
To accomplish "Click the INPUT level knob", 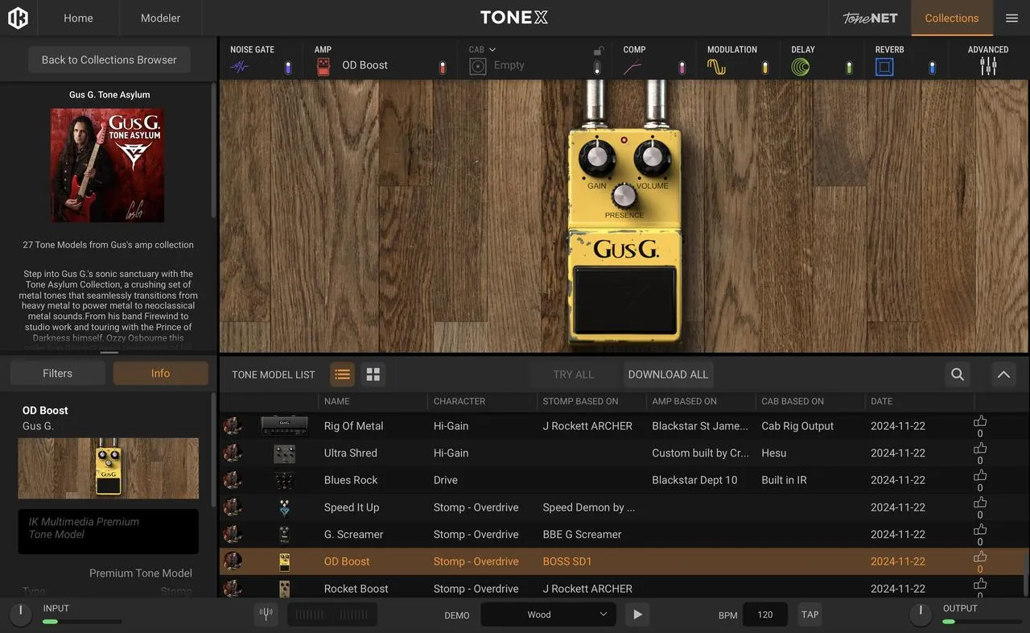I will (x=20, y=615).
